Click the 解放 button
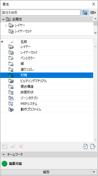This screenshot has height=176, width=98. click(x=46, y=172)
